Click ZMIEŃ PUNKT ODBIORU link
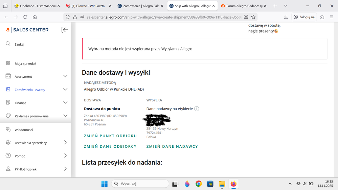Screen dimensions: 338x190 (110, 136)
